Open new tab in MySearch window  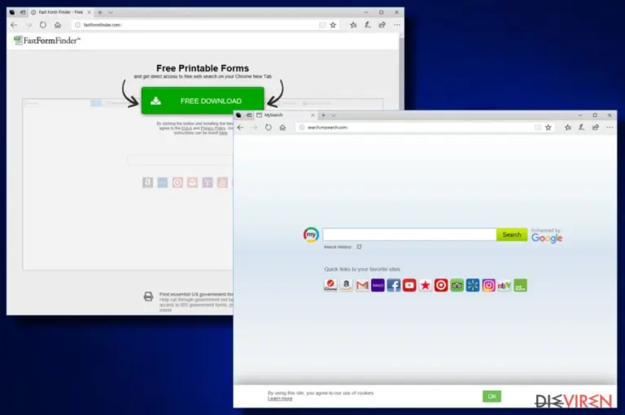324,115
